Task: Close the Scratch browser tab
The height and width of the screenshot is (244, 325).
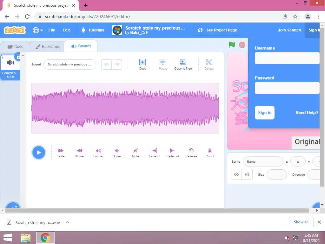Action: (x=74, y=6)
